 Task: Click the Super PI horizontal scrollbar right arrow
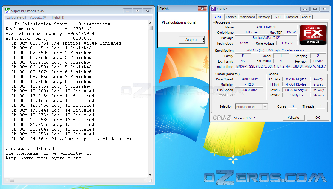145,180
